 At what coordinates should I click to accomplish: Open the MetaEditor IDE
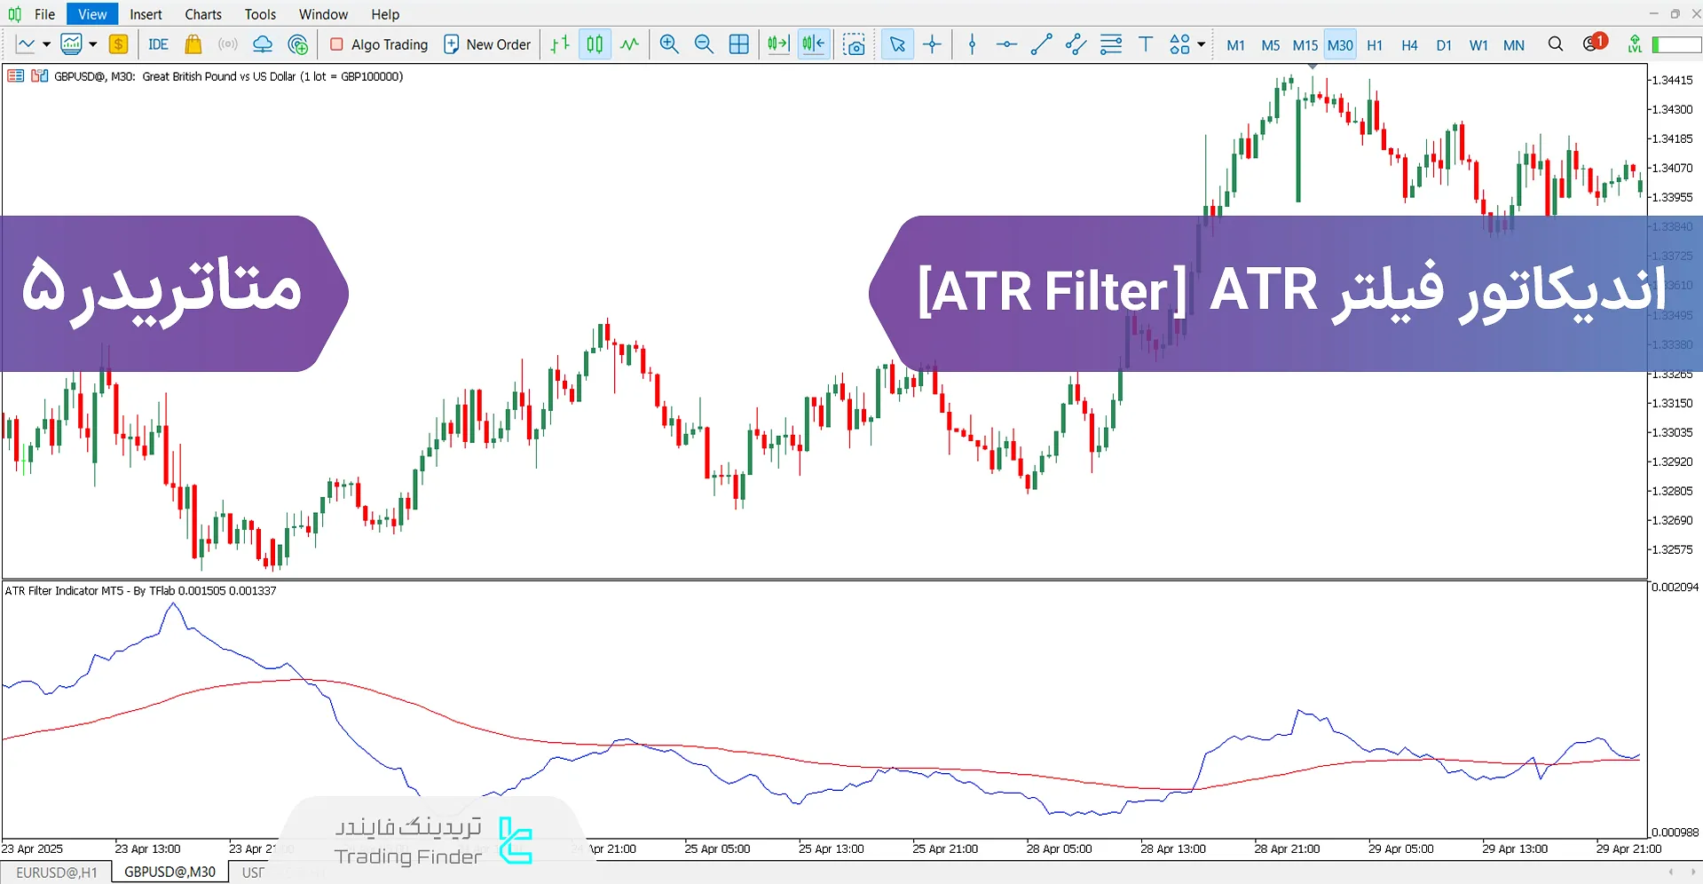[x=158, y=44]
